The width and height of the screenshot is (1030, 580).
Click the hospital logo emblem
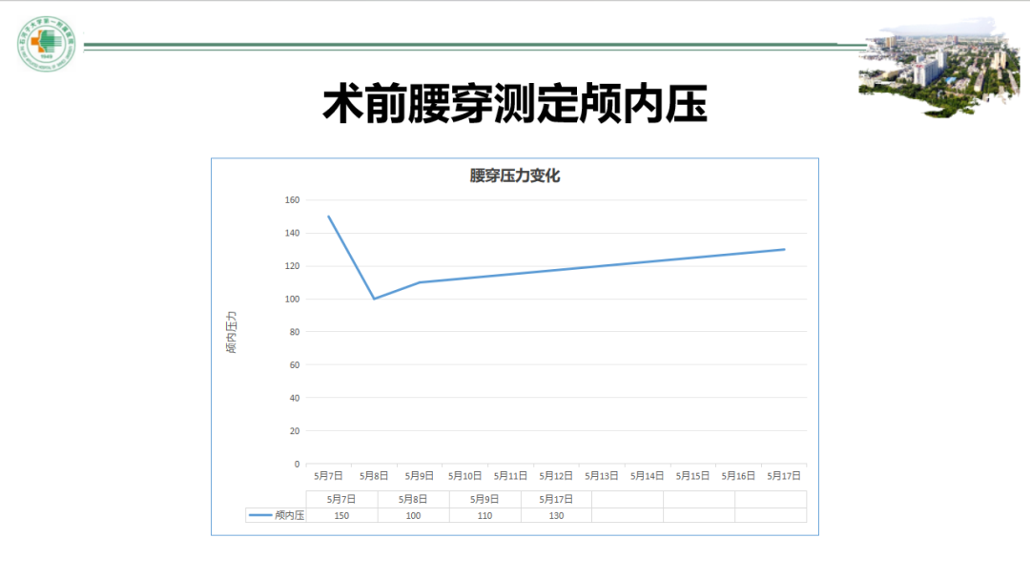point(46,44)
